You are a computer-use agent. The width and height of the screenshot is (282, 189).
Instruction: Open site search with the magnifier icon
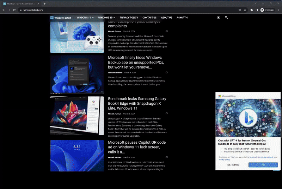tap(226, 18)
